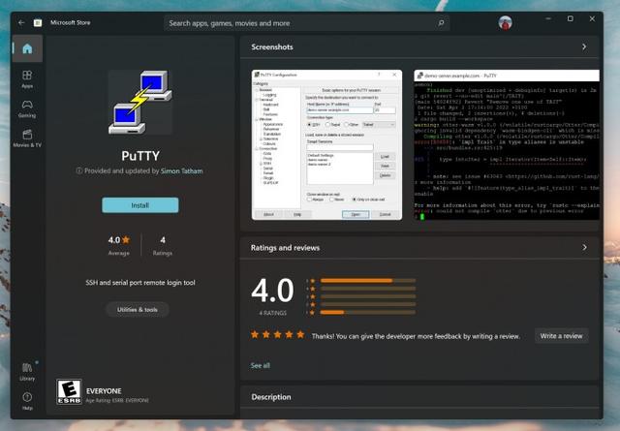Open the terminal session screenshot thumbnail

coord(507,144)
